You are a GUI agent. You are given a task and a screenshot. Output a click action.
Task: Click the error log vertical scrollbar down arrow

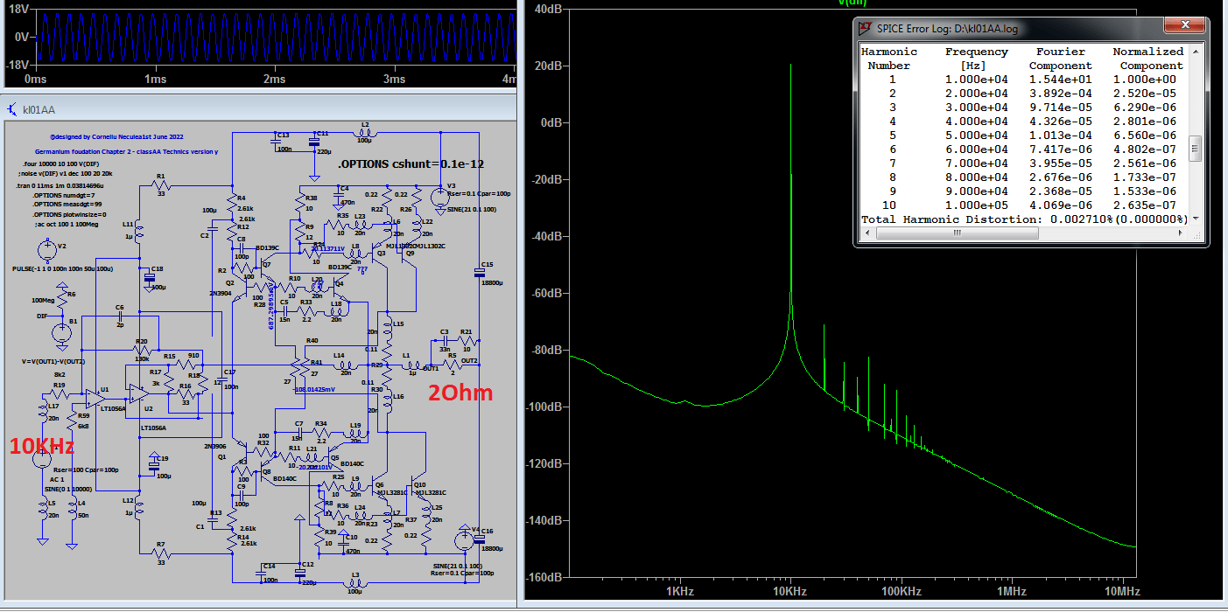coord(1196,219)
